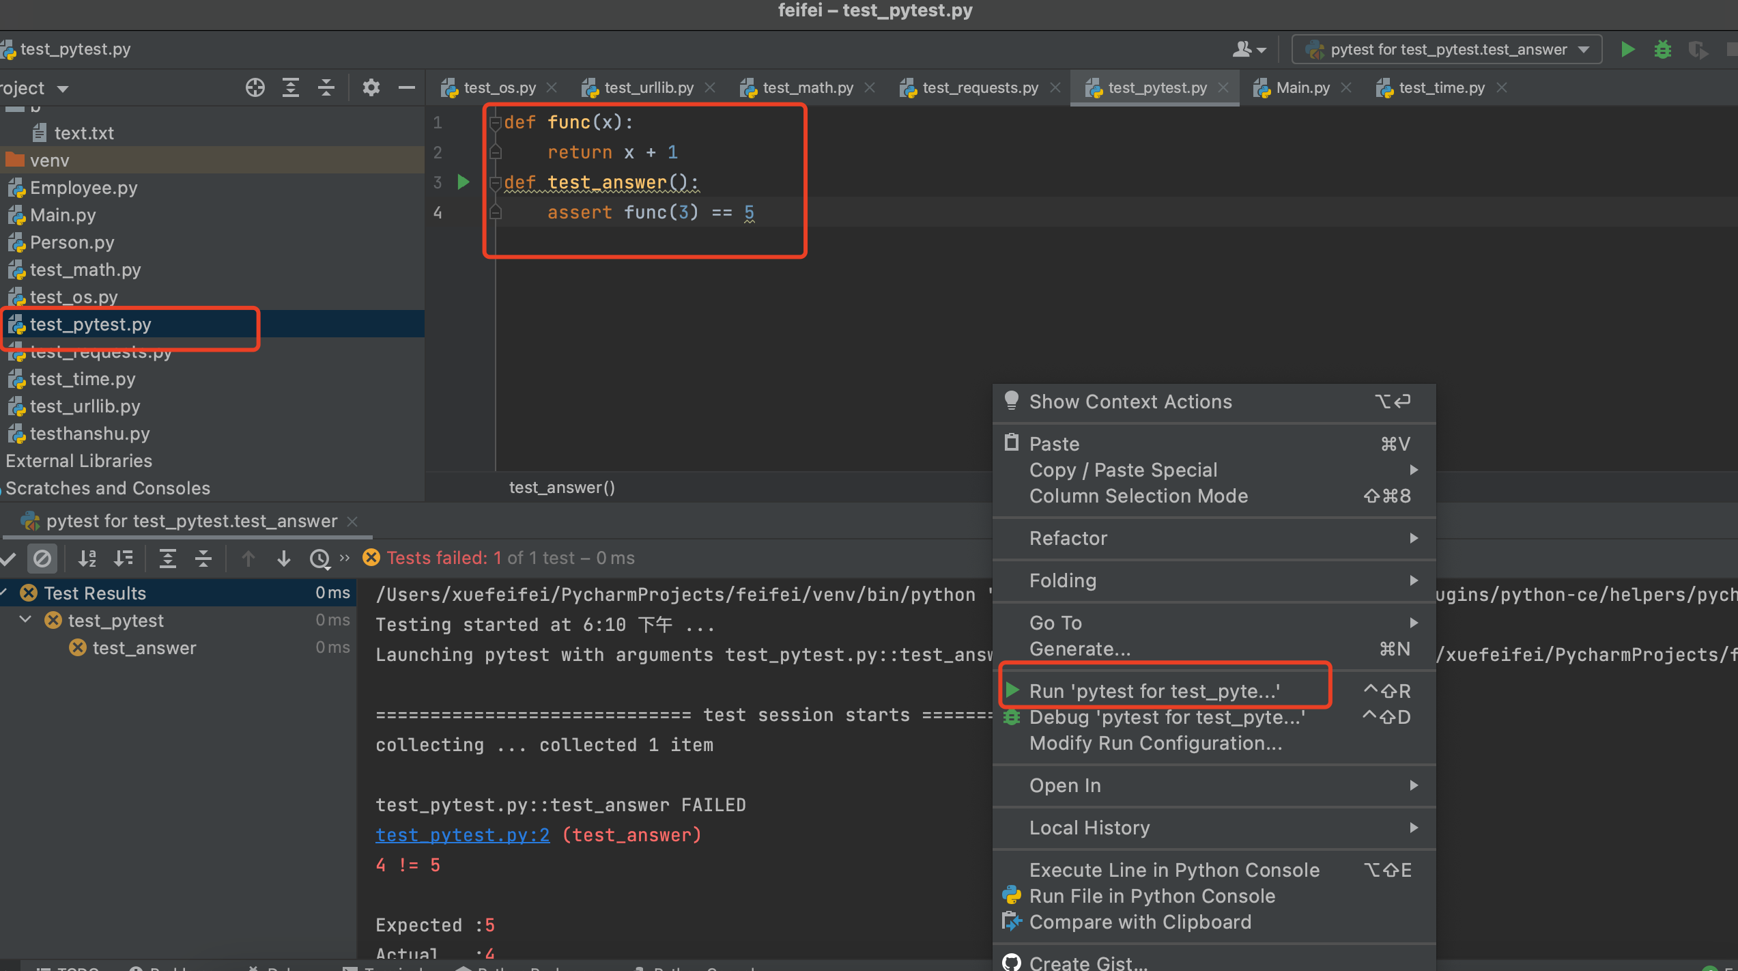Click next failed test down arrow
Screen dimensions: 1738x971
[x=284, y=559]
